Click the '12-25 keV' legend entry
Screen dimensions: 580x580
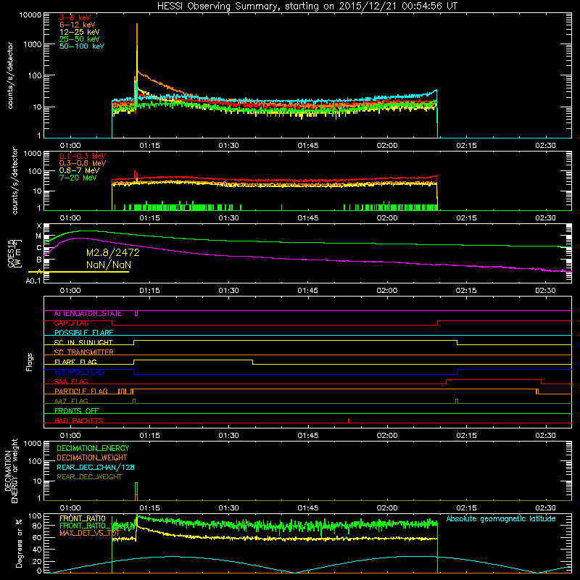[80, 32]
